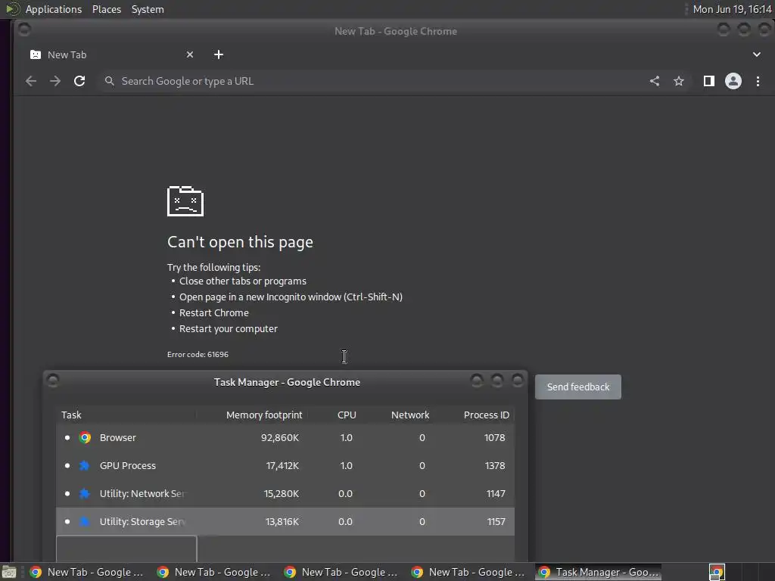Click the Can't open this page heading
The height and width of the screenshot is (581, 775).
[x=240, y=242]
